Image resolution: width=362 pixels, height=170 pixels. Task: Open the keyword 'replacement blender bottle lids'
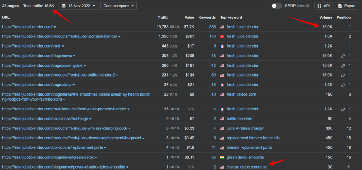pyautogui.click(x=253, y=138)
